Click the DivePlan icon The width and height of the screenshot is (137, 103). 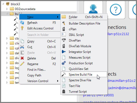(64, 40)
